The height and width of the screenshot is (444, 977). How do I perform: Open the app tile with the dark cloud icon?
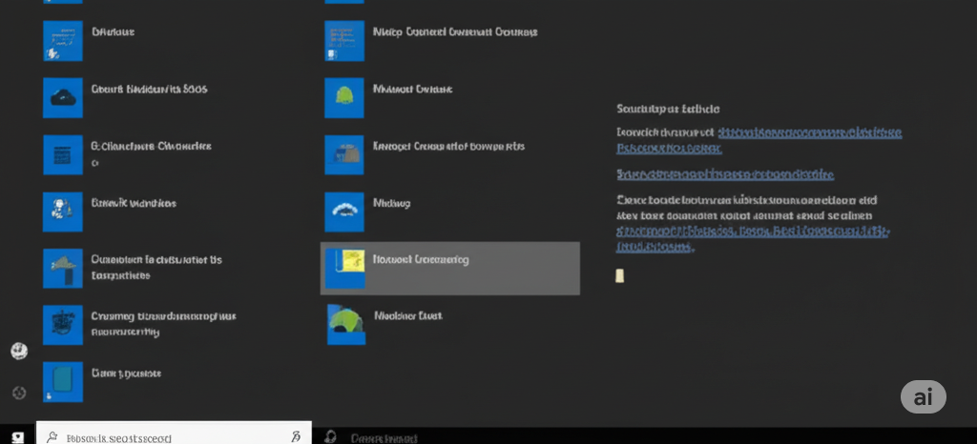pyautogui.click(x=62, y=97)
